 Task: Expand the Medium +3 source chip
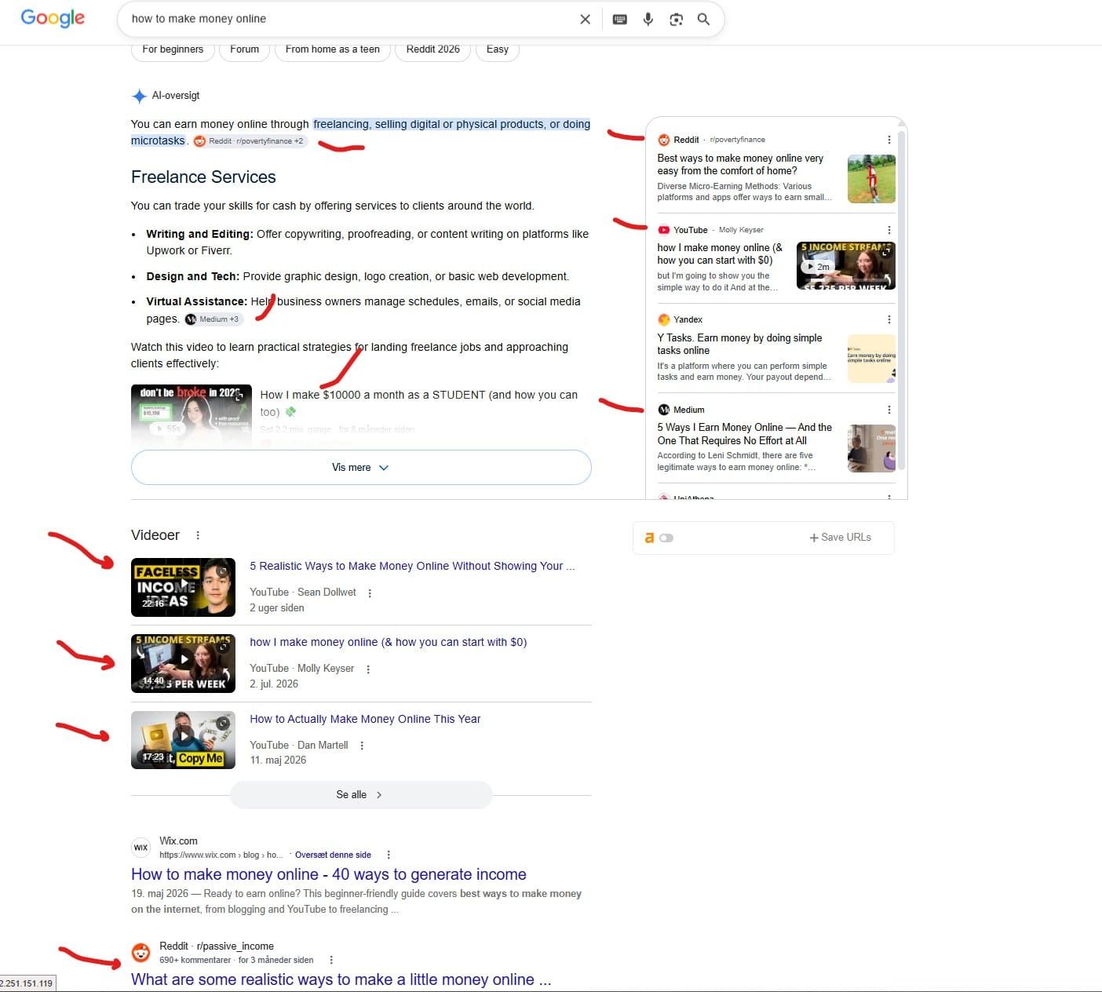213,319
